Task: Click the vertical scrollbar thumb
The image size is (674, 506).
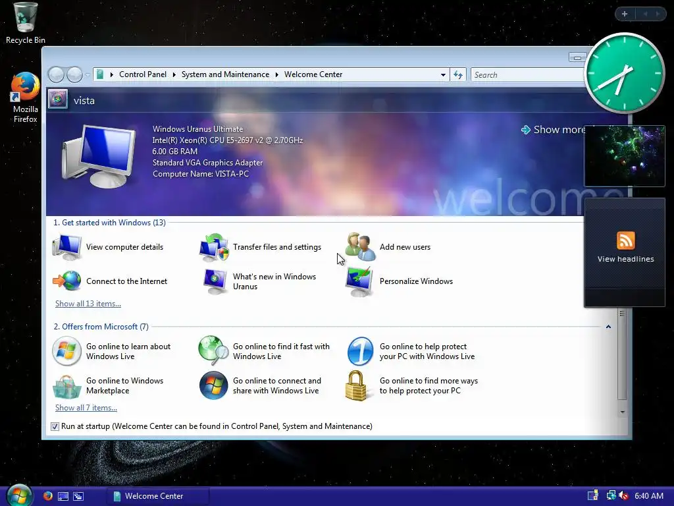Action: (x=622, y=355)
